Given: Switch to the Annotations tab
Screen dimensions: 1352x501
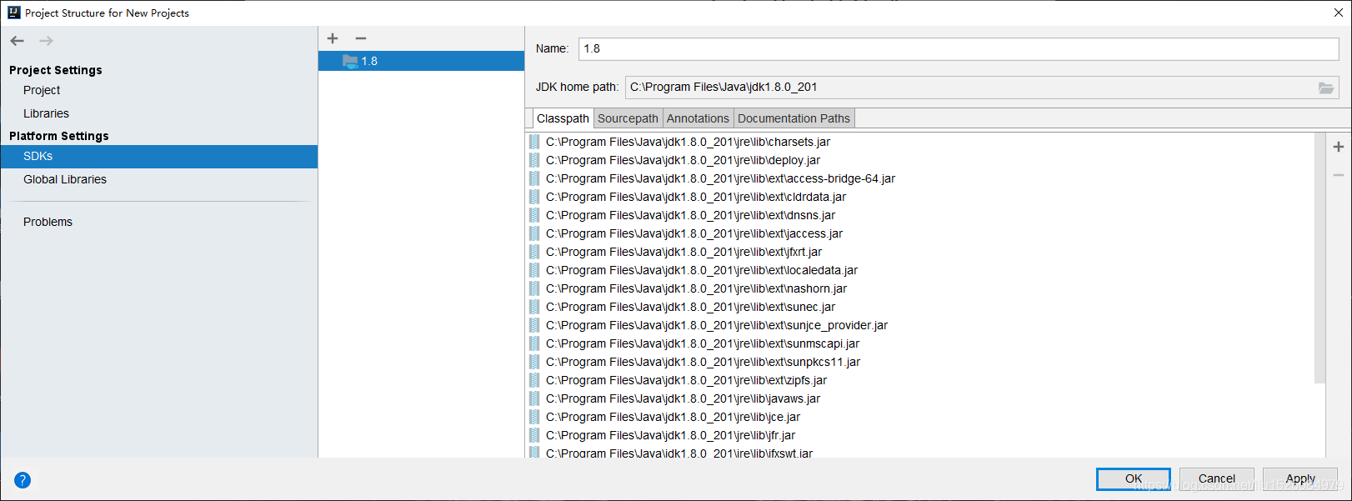Looking at the screenshot, I should click(x=698, y=118).
